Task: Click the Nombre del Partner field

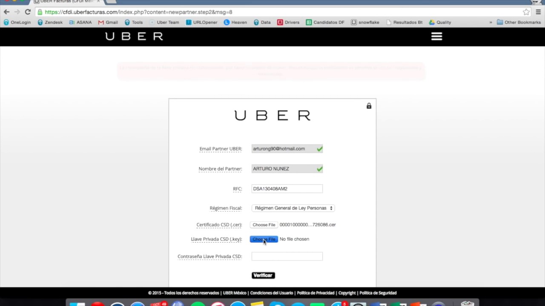Action: coord(287,169)
